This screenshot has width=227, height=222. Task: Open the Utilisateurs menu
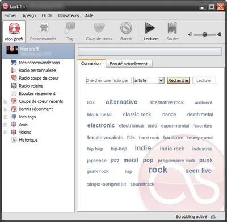(69, 15)
